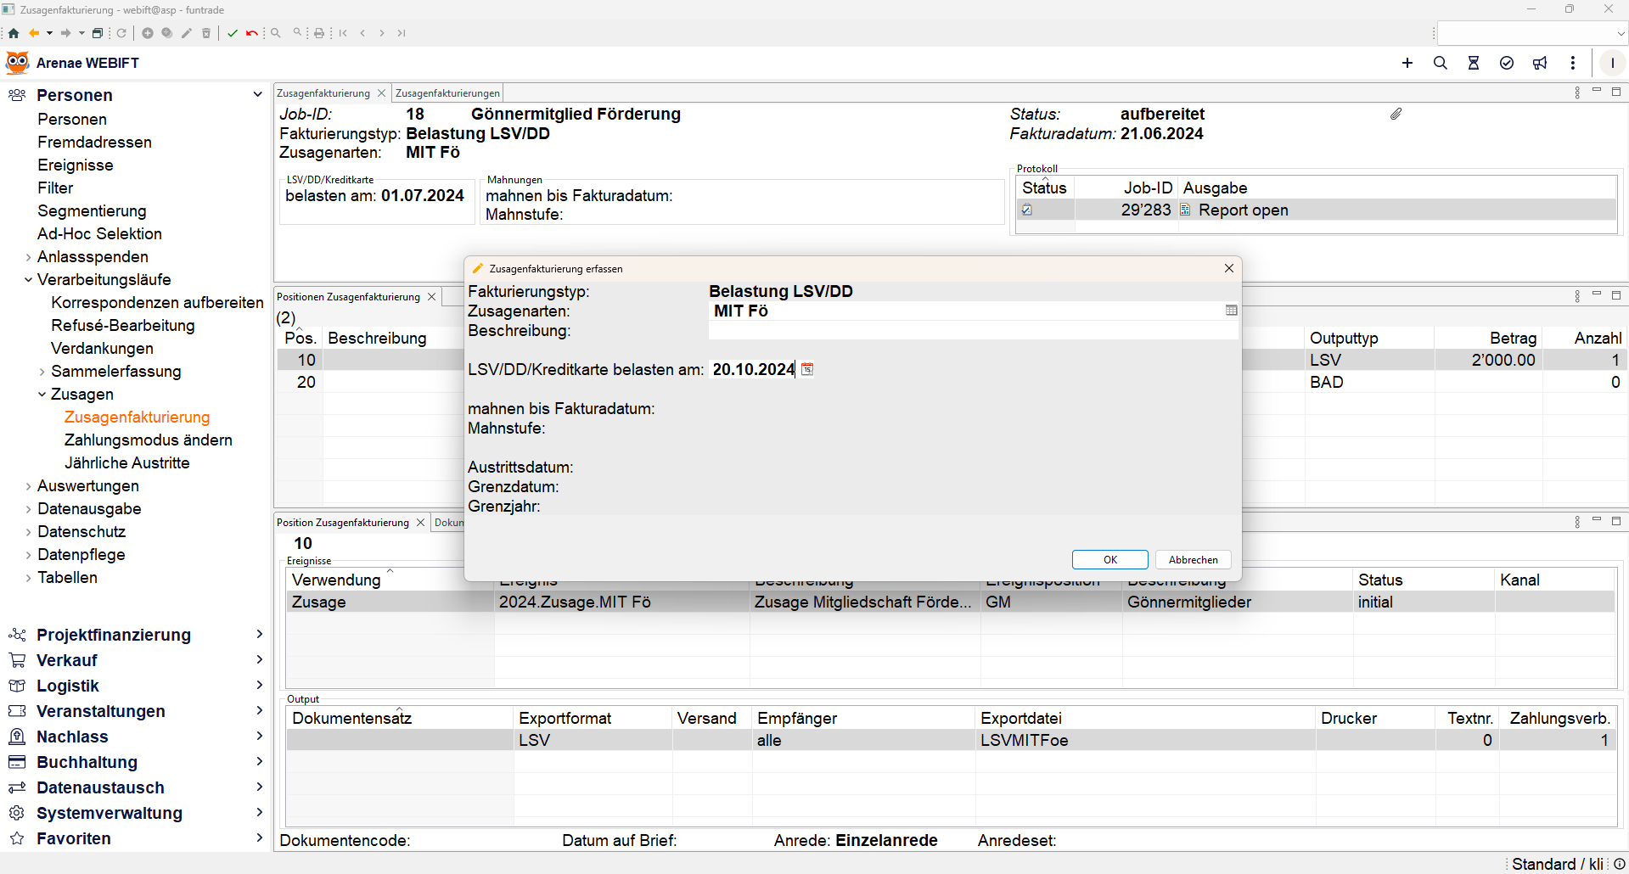The height and width of the screenshot is (874, 1629).
Task: Click the megaphone announcements icon
Action: (x=1540, y=63)
